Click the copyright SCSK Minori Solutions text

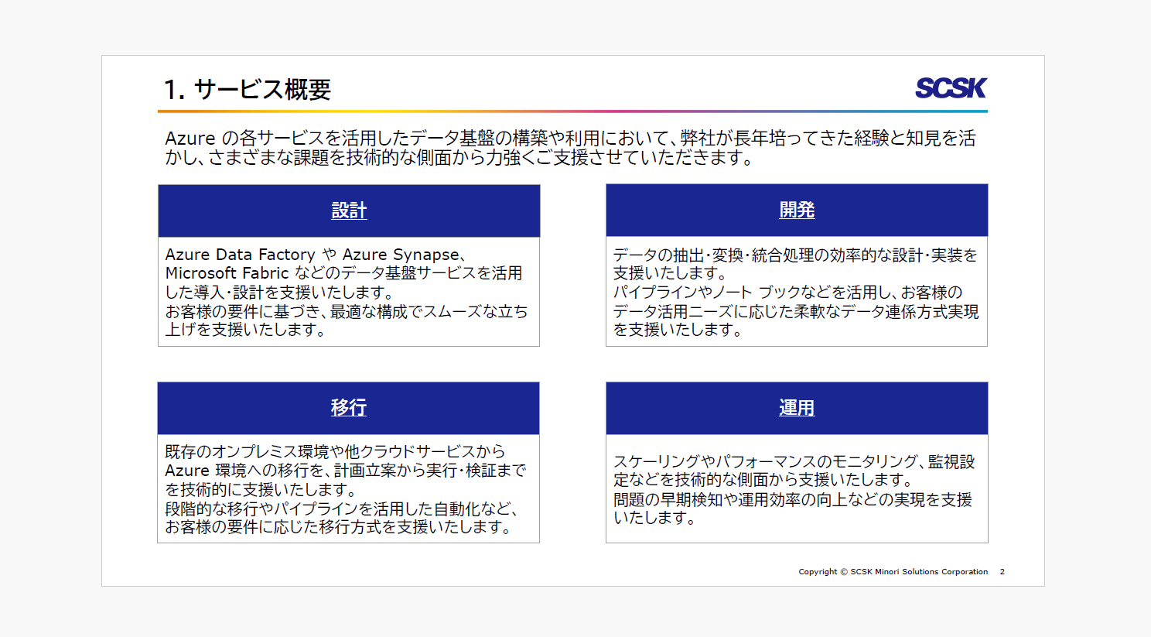pyautogui.click(x=893, y=572)
